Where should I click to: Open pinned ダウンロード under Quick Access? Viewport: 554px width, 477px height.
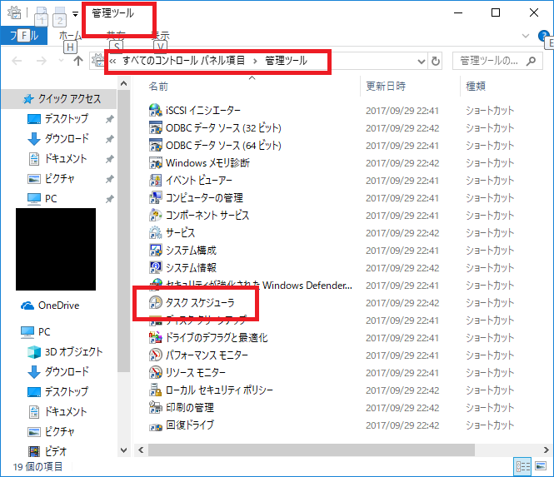click(x=67, y=138)
